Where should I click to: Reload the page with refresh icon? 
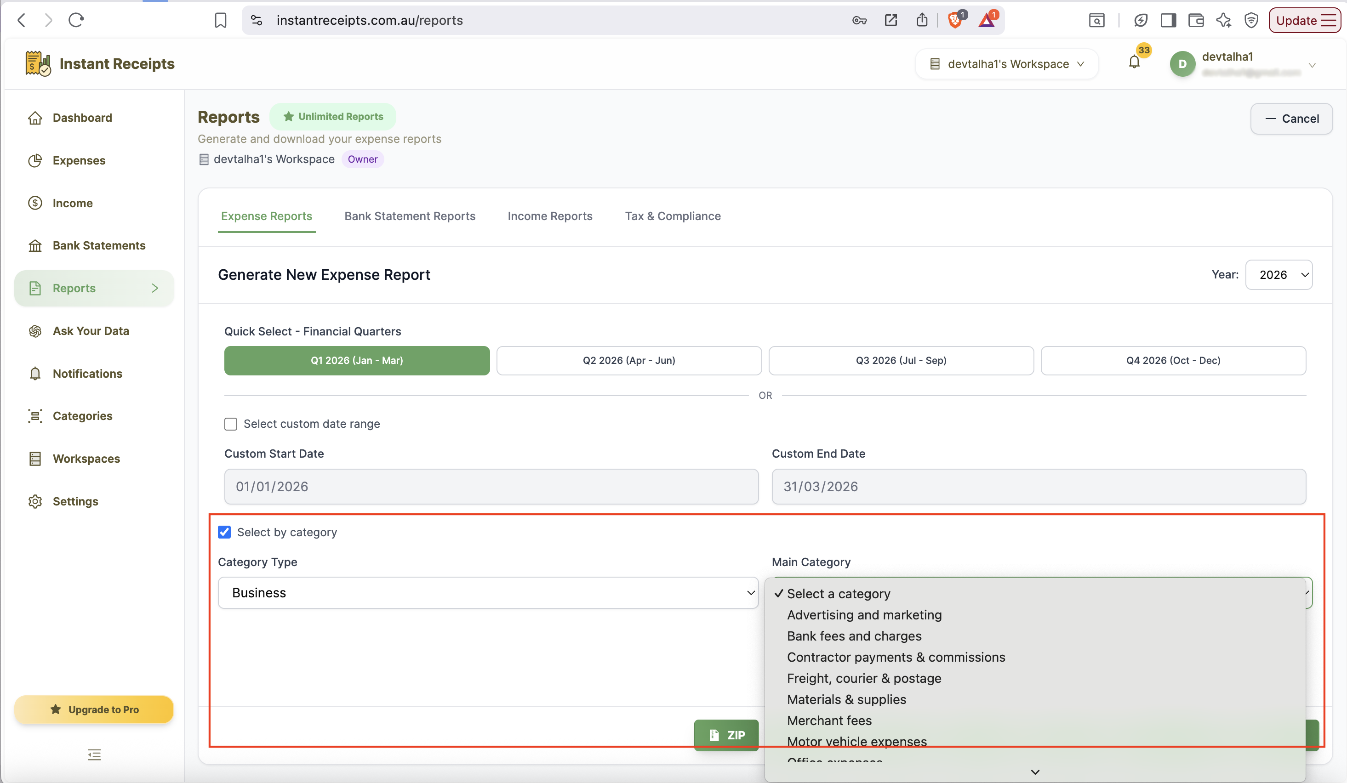pos(76,20)
